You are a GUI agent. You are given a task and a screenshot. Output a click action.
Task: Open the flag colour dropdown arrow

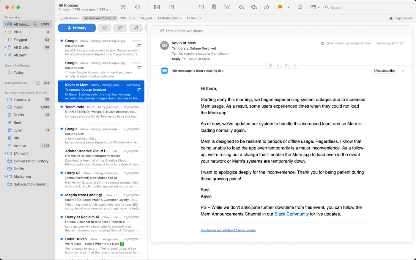[288, 7]
